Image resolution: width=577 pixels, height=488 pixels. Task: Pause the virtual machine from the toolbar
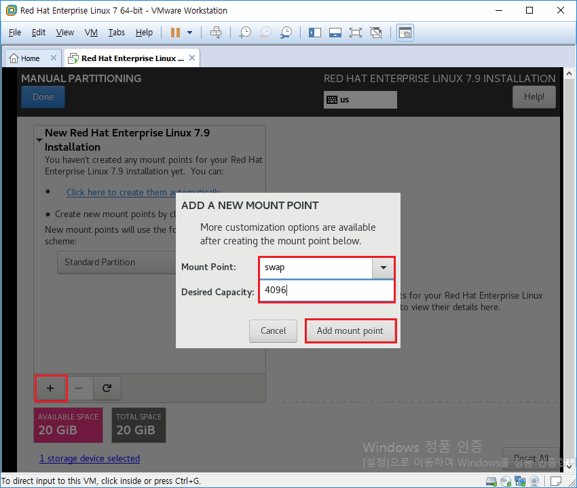tap(175, 33)
